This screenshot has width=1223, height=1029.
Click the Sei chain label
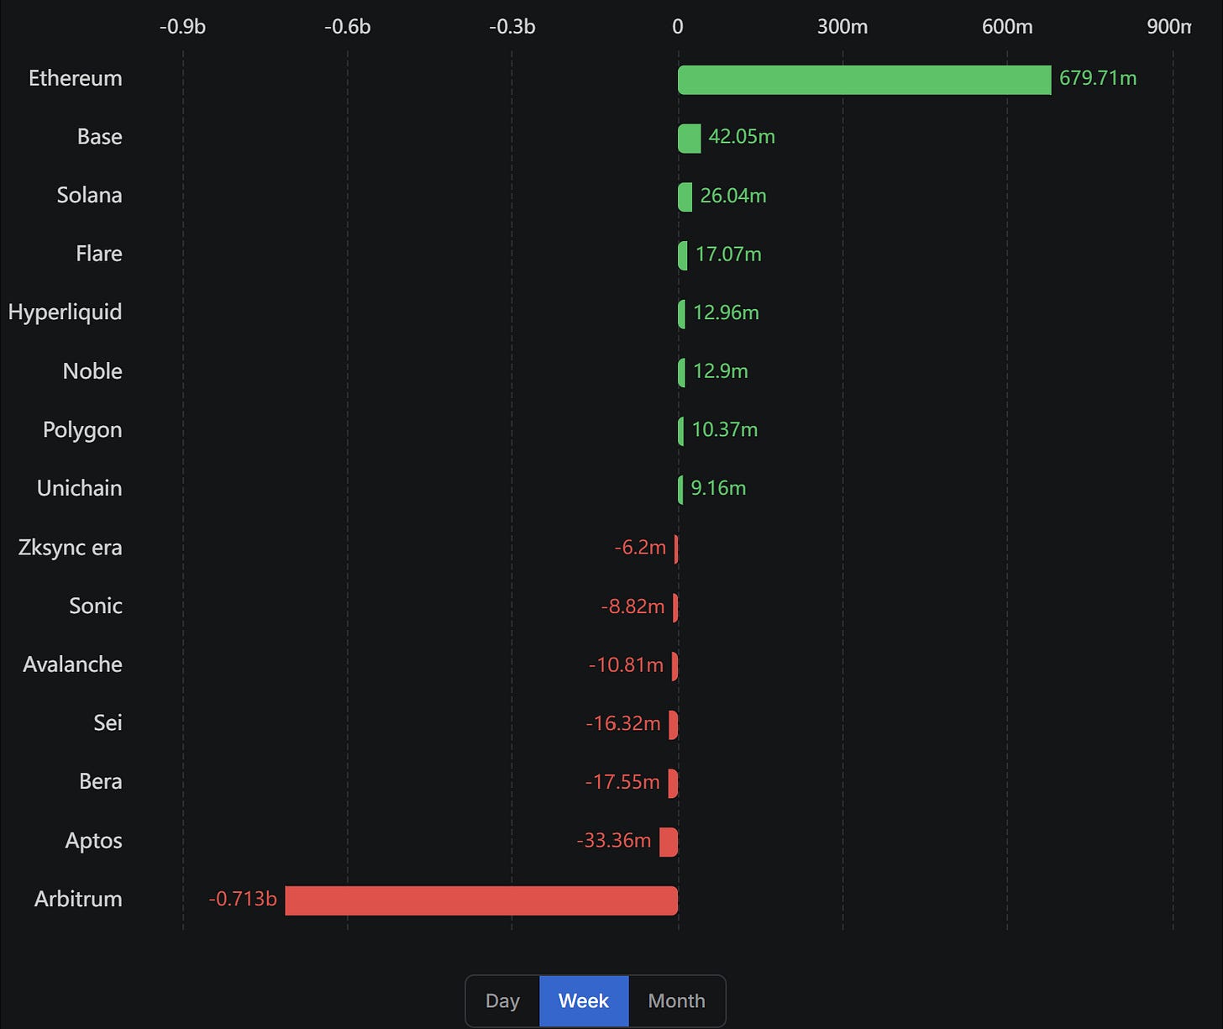(x=108, y=722)
